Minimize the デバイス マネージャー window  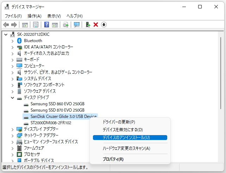[x=184, y=7]
